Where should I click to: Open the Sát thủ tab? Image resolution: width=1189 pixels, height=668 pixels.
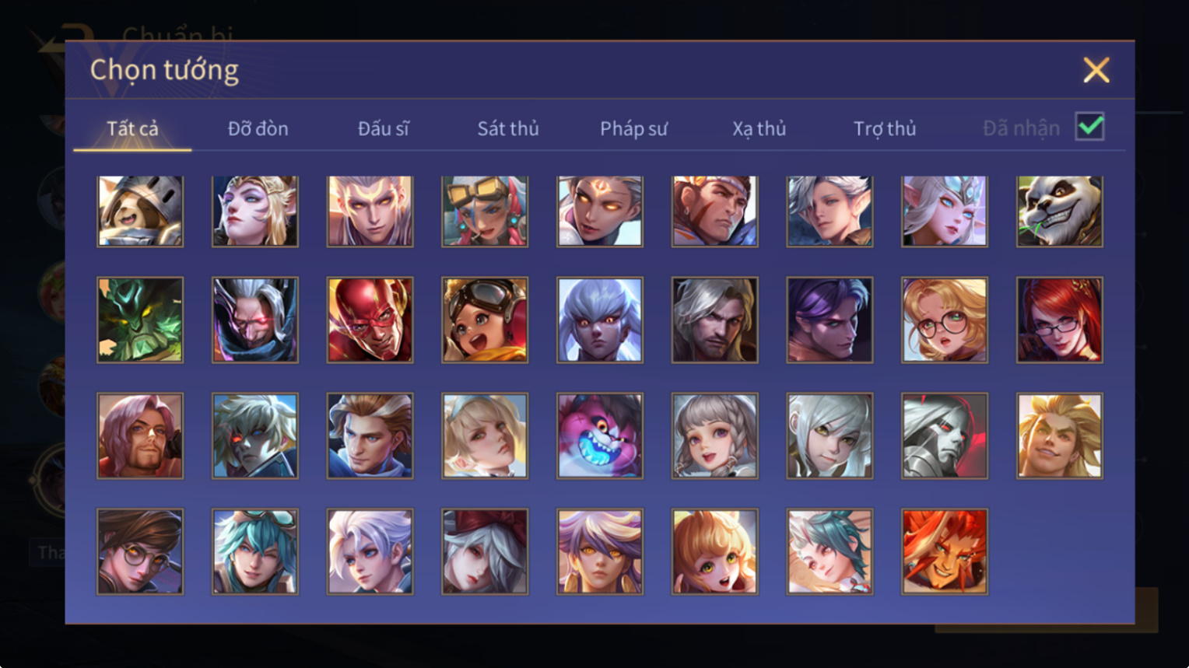tap(508, 128)
